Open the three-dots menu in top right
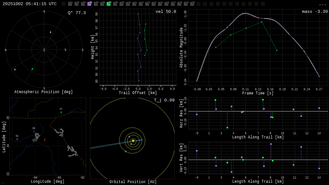 (x=322, y=4)
